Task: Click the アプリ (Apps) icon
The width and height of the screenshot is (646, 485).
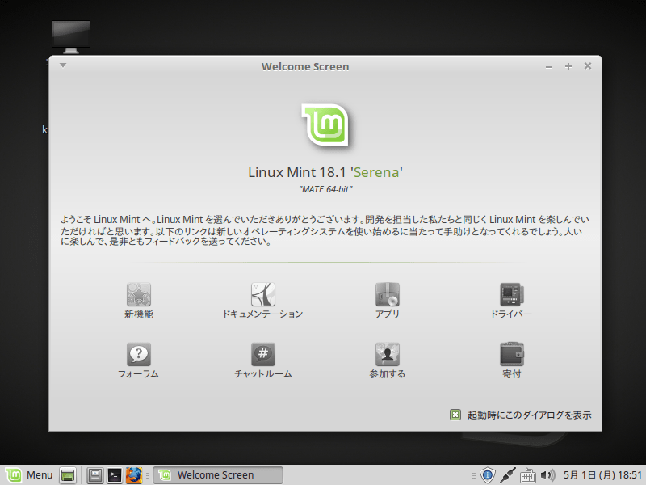Action: pyautogui.click(x=388, y=294)
